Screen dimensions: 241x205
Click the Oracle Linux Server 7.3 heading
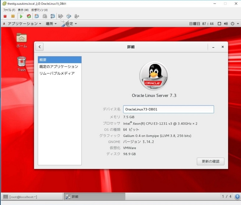pyautogui.click(x=154, y=95)
